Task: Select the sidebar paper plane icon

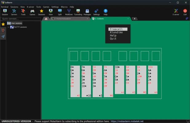Action: tap(3, 36)
